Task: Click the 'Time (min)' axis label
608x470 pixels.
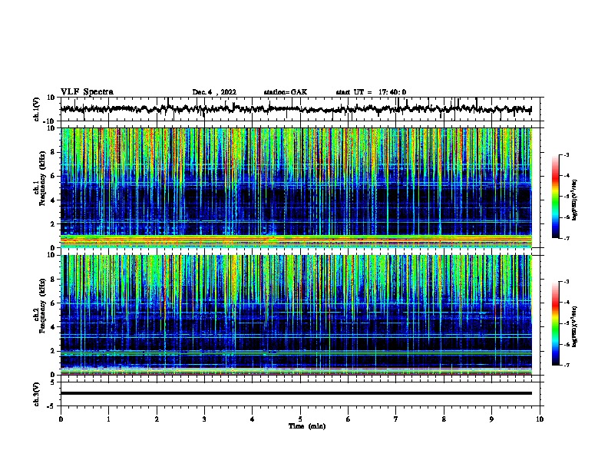Action: (x=307, y=426)
